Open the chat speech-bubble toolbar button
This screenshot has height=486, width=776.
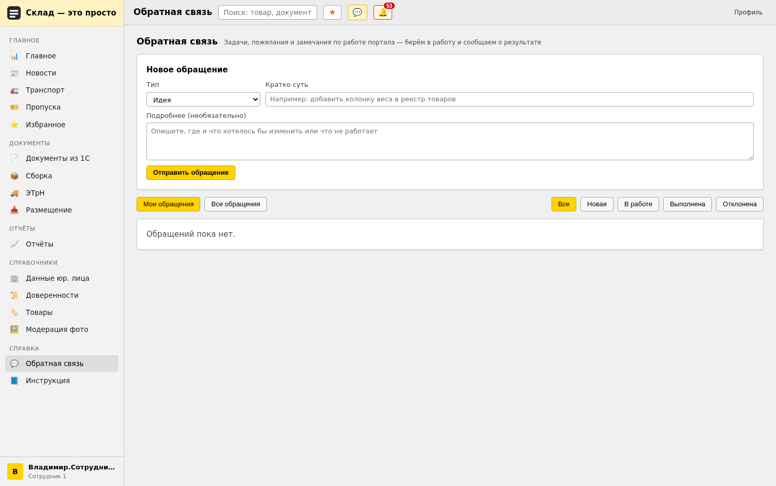point(357,12)
